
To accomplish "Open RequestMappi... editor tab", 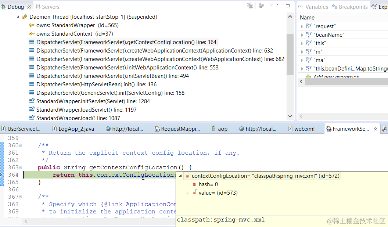I will (177, 129).
